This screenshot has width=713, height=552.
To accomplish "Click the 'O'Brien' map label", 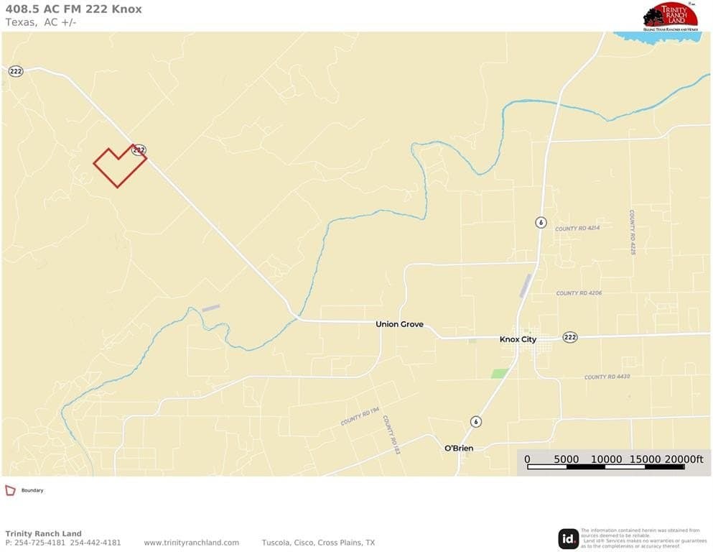I will coord(459,448).
